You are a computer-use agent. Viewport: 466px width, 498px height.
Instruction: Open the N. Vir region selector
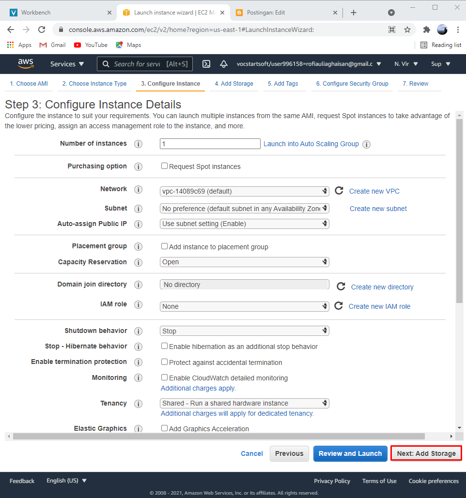pos(406,64)
